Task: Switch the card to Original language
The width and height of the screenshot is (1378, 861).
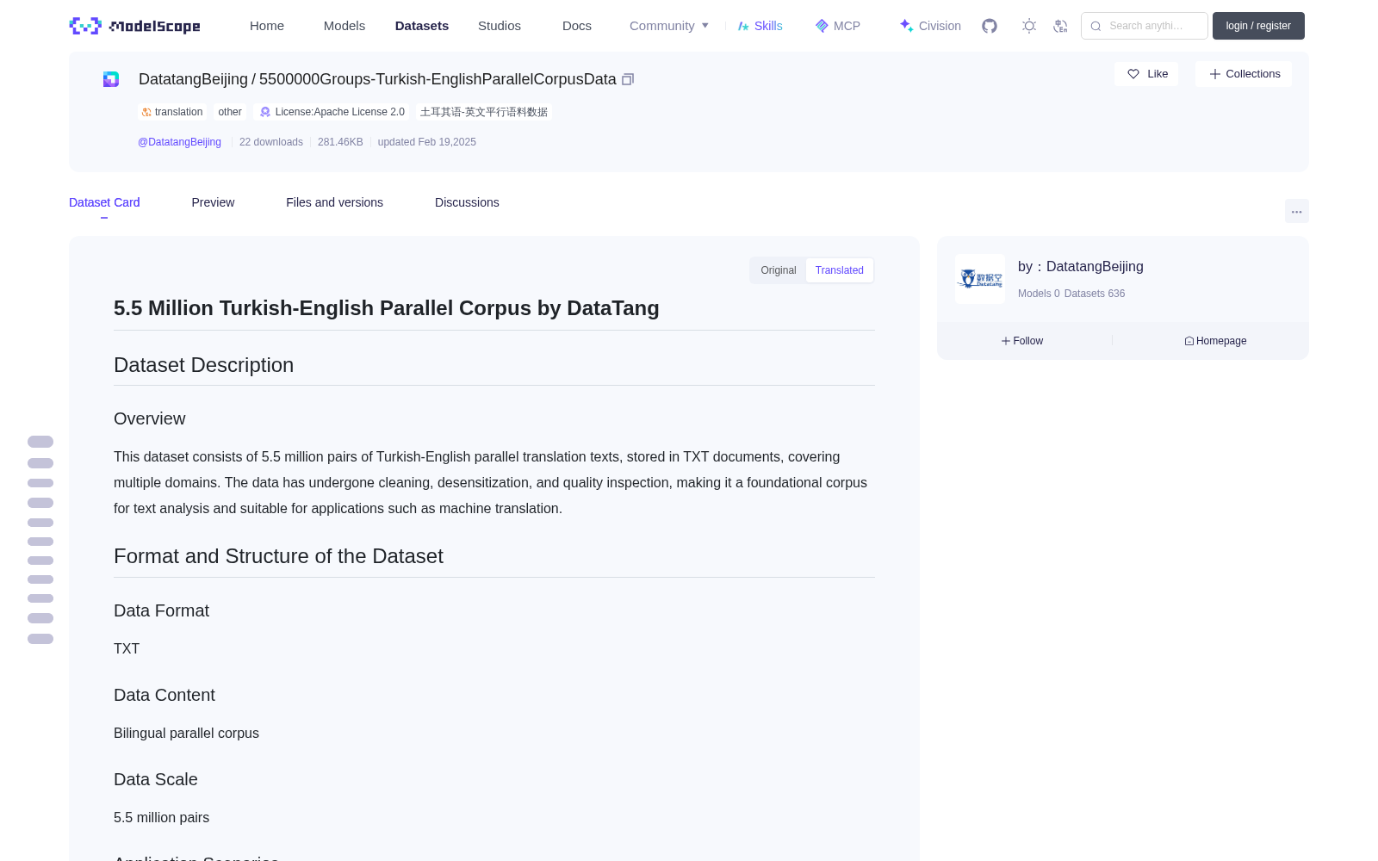Action: coord(779,270)
